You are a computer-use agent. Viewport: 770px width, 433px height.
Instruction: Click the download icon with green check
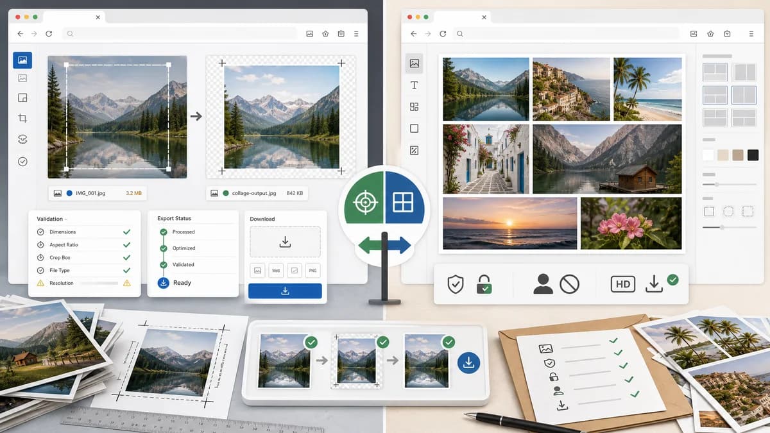click(661, 283)
